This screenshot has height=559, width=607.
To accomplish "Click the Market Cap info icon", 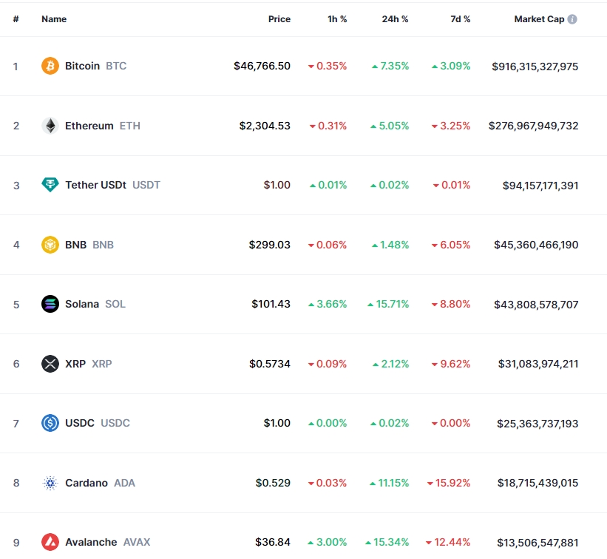I will point(572,19).
